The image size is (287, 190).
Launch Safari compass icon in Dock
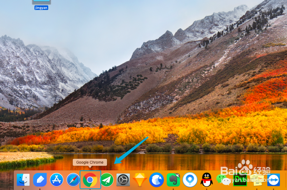tap(73, 180)
